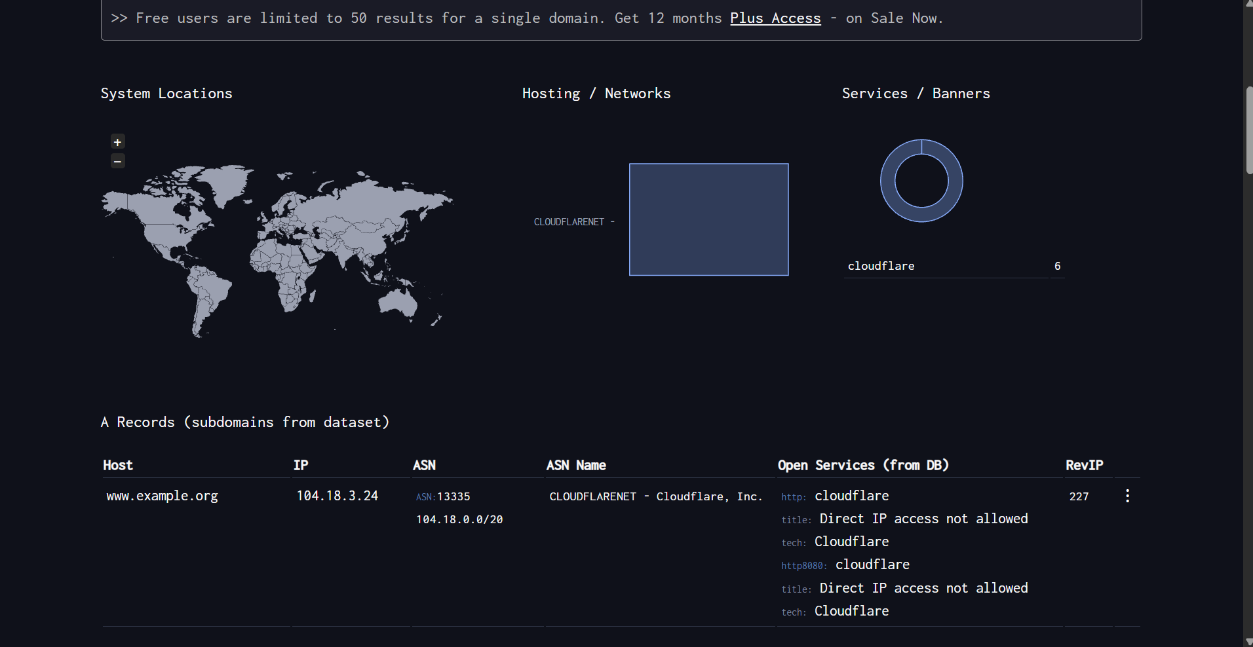Click the world map graphic
The height and width of the screenshot is (647, 1253).
pos(277,250)
